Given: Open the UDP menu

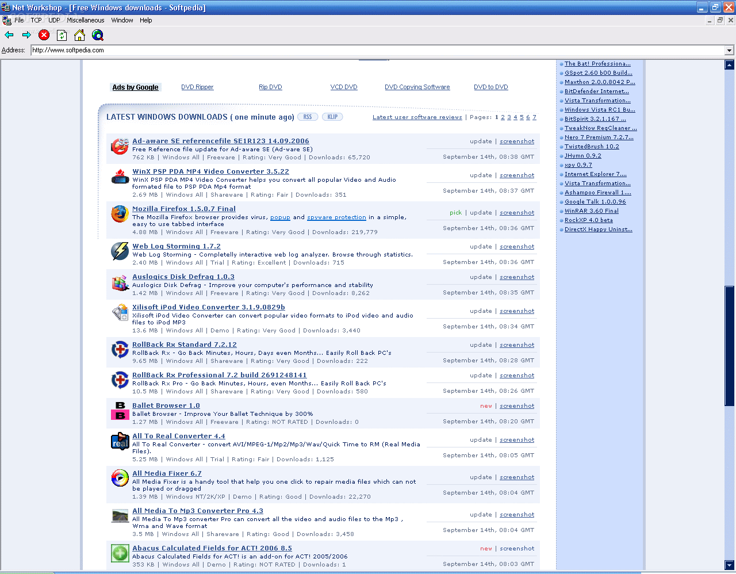Looking at the screenshot, I should tap(54, 20).
